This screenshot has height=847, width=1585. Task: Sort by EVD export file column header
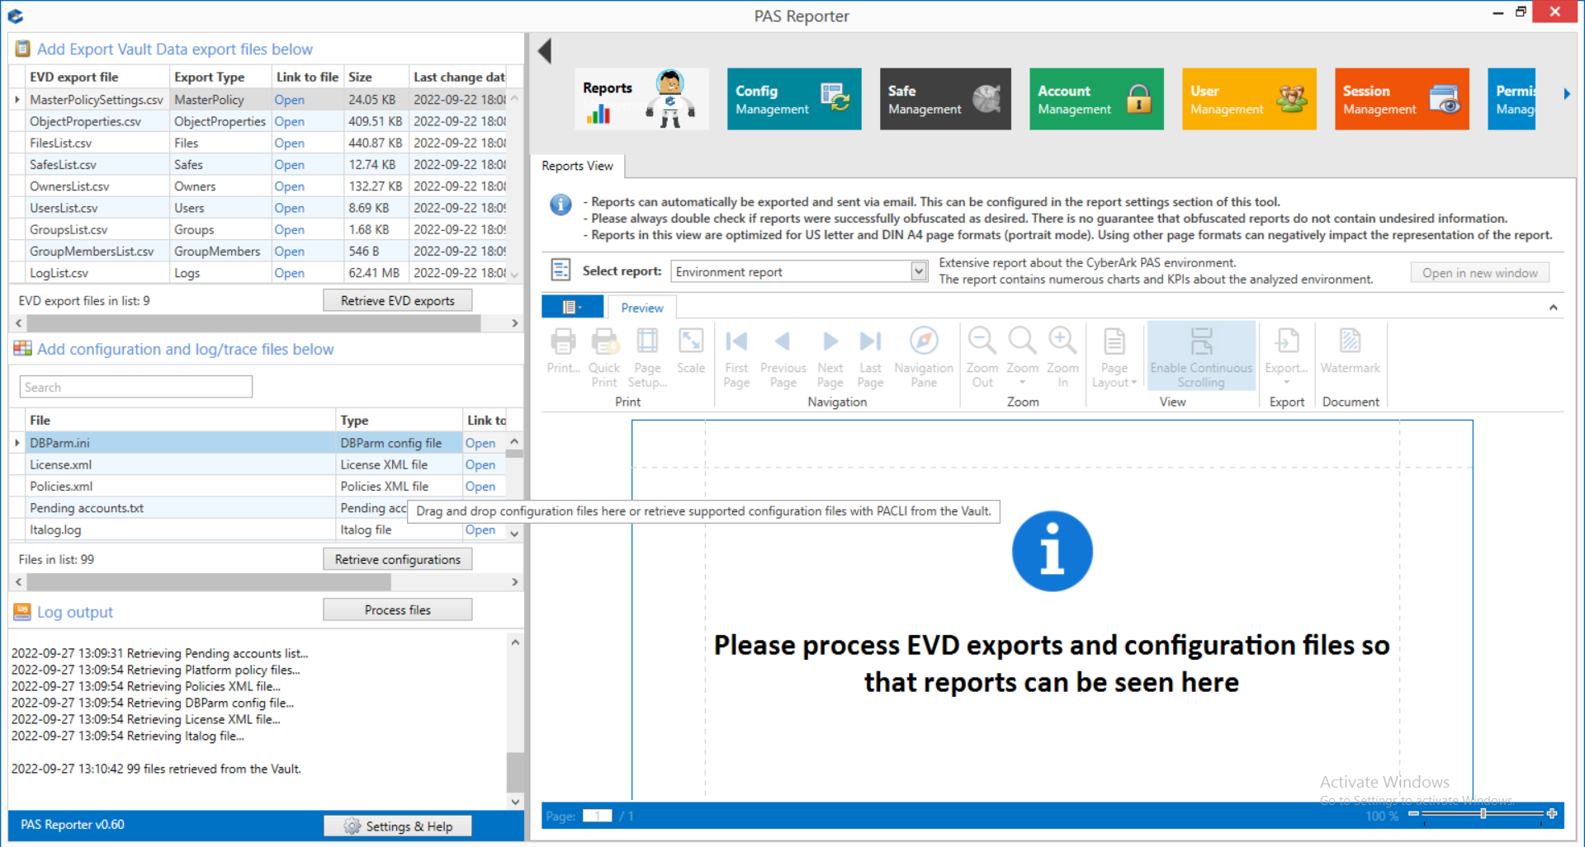(x=98, y=77)
